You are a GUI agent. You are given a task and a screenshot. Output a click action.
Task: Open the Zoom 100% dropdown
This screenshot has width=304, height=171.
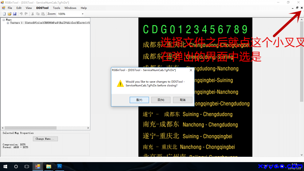(x=83, y=14)
